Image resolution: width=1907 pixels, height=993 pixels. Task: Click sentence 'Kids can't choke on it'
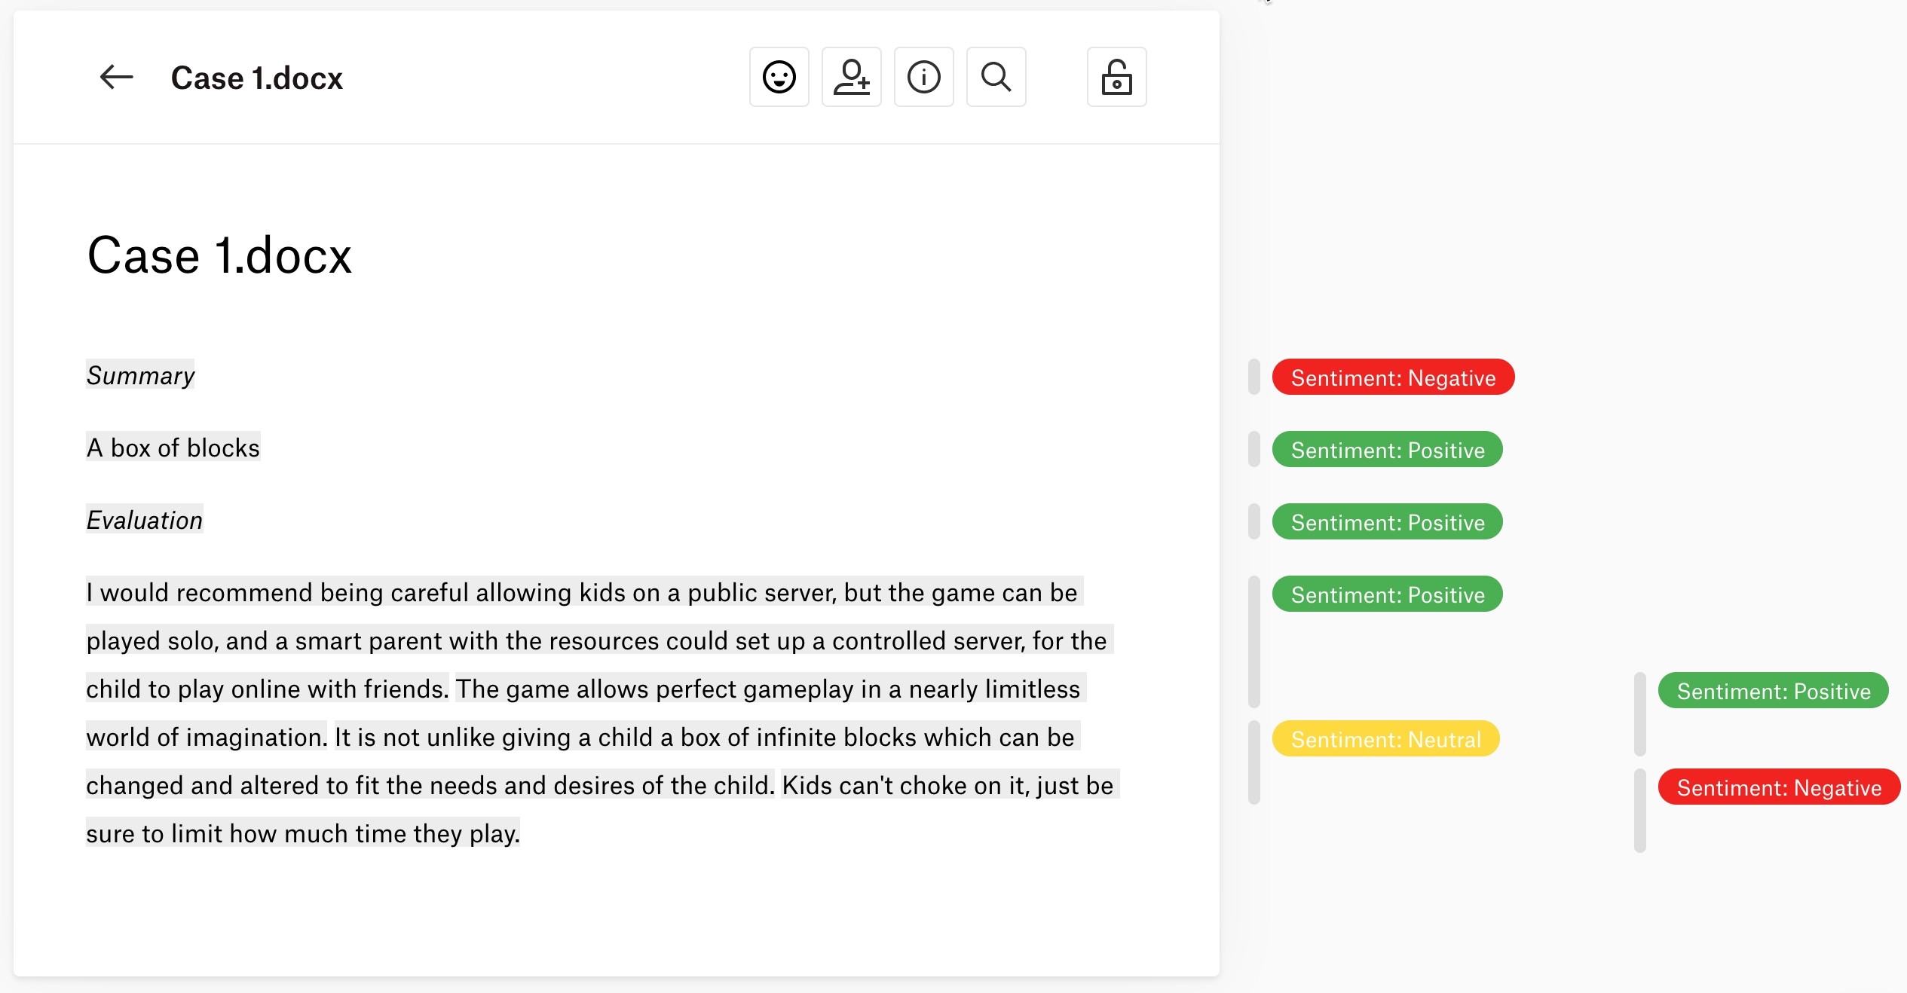point(947,785)
